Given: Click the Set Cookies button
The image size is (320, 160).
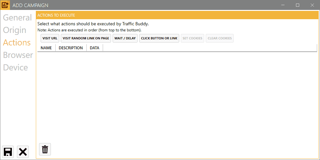Looking at the screenshot, I should coord(192,38).
